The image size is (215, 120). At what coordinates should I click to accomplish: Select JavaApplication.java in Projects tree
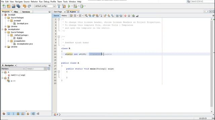pos(25,44)
